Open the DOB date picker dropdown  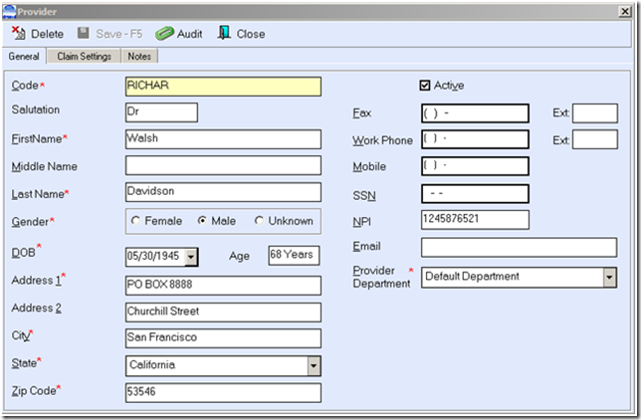point(191,257)
